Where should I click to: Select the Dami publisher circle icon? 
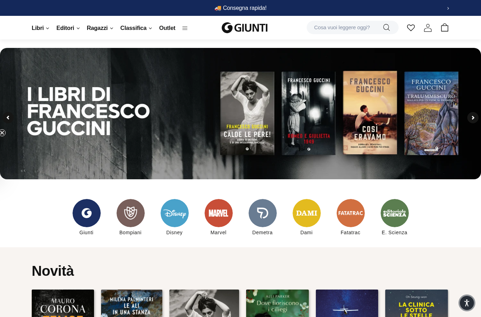tap(307, 213)
